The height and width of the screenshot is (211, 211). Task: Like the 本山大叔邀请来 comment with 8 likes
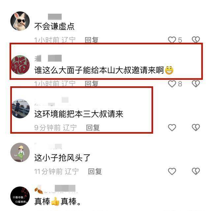point(172,84)
